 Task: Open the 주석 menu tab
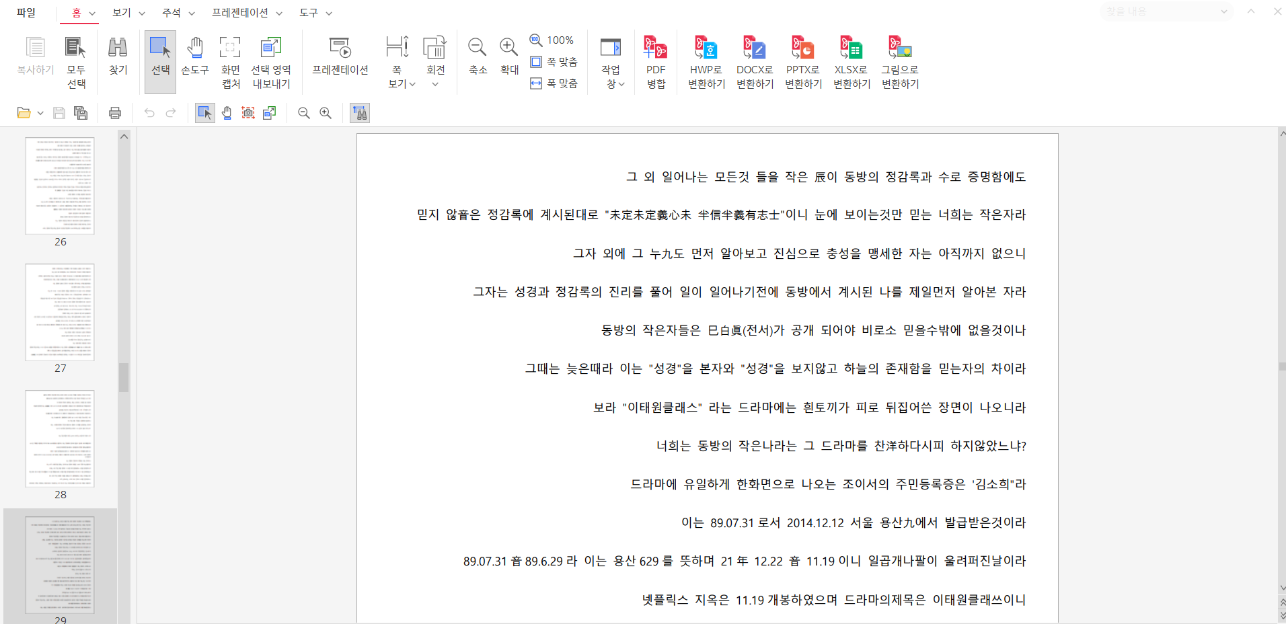click(178, 13)
